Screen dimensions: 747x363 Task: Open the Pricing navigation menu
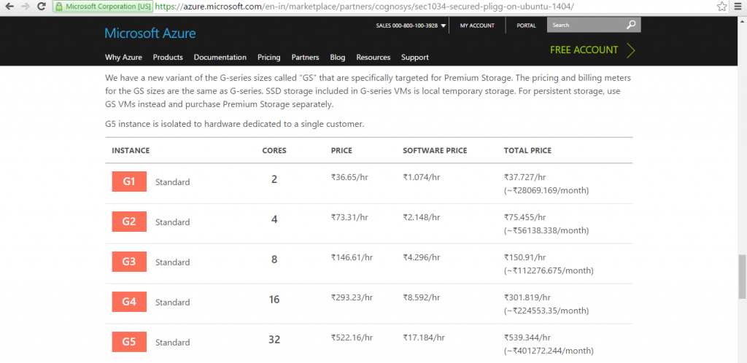click(x=268, y=58)
